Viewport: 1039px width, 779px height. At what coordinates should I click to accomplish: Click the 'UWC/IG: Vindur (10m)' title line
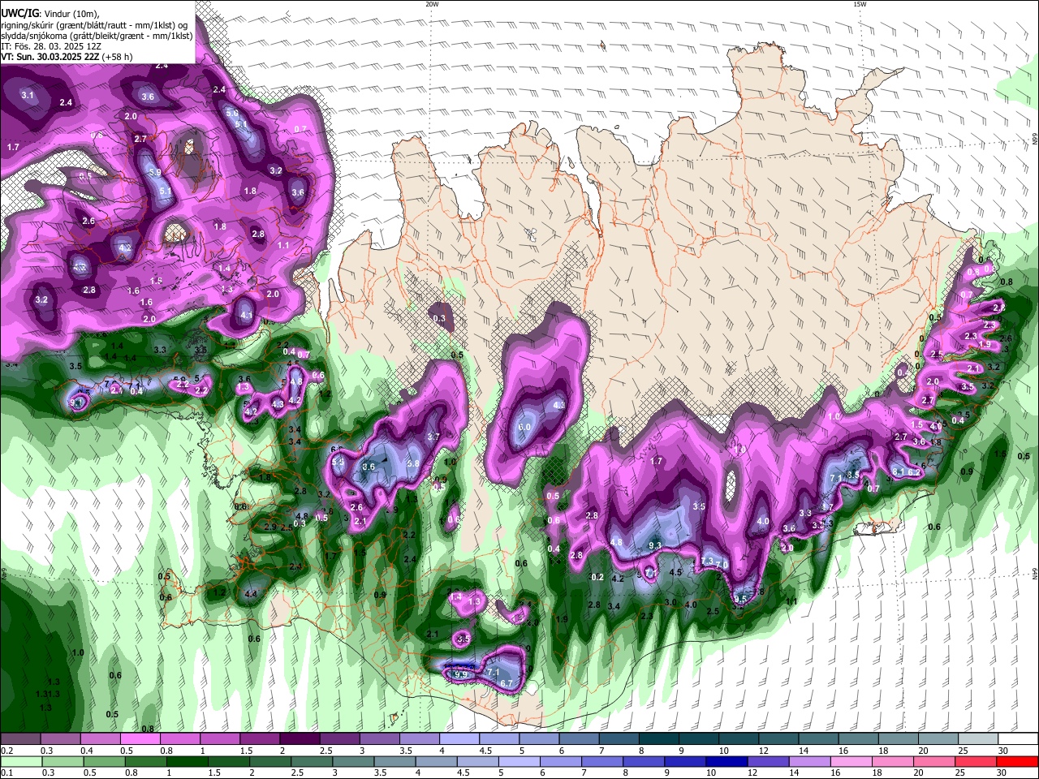tap(50, 13)
